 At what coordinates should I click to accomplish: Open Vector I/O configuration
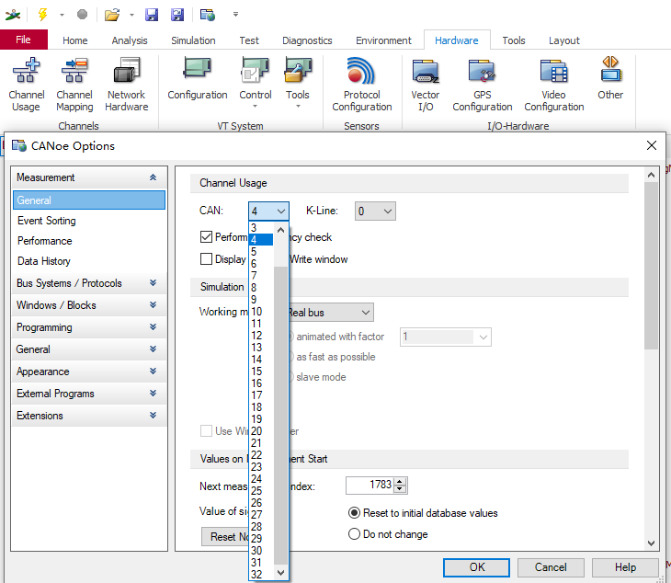point(425,85)
